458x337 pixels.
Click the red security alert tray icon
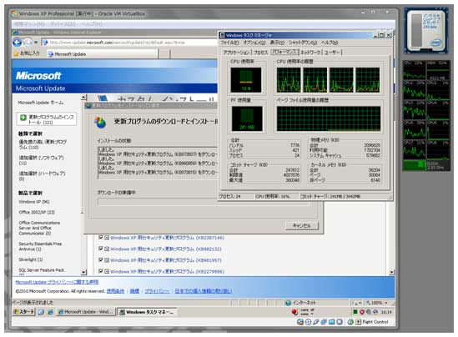click(362, 312)
